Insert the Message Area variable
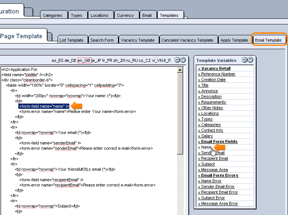Image resolution: width=288 pixels, height=215 pixels. (x=213, y=170)
